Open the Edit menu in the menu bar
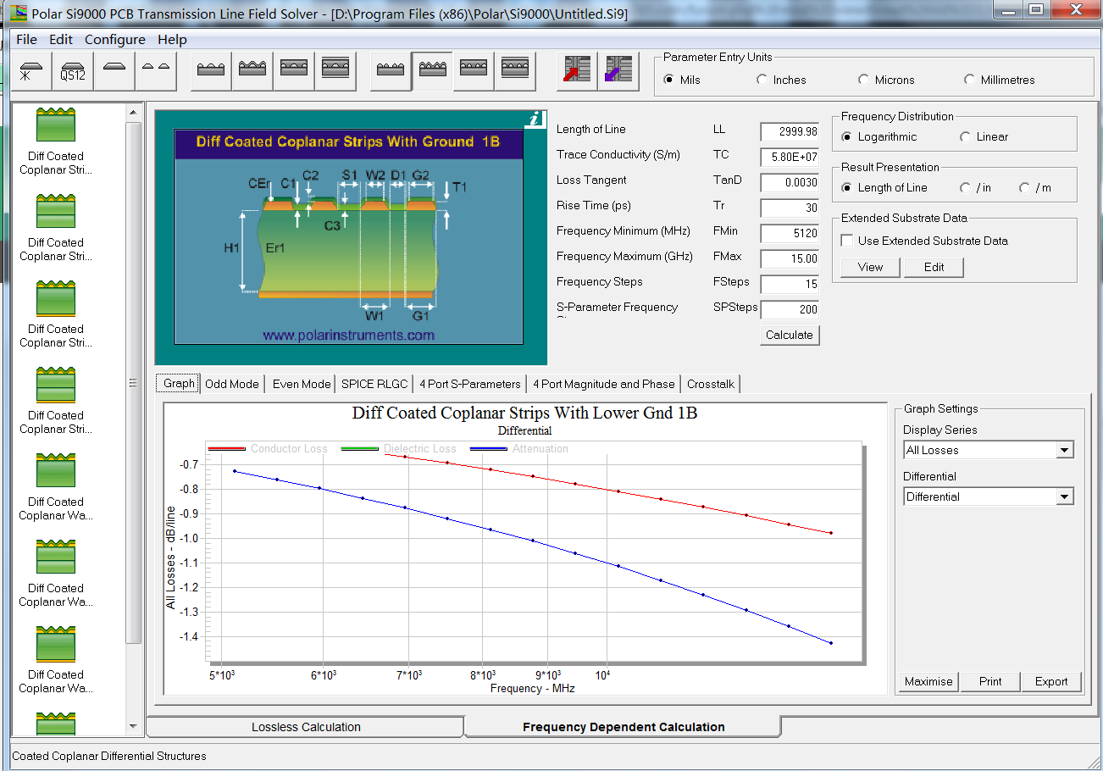This screenshot has height=771, width=1103. [61, 39]
